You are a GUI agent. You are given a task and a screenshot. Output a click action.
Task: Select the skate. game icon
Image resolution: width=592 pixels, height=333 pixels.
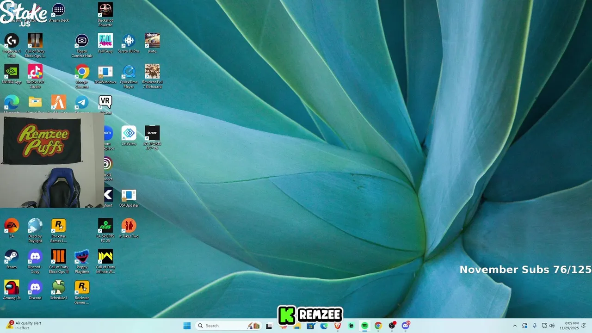[152, 43]
